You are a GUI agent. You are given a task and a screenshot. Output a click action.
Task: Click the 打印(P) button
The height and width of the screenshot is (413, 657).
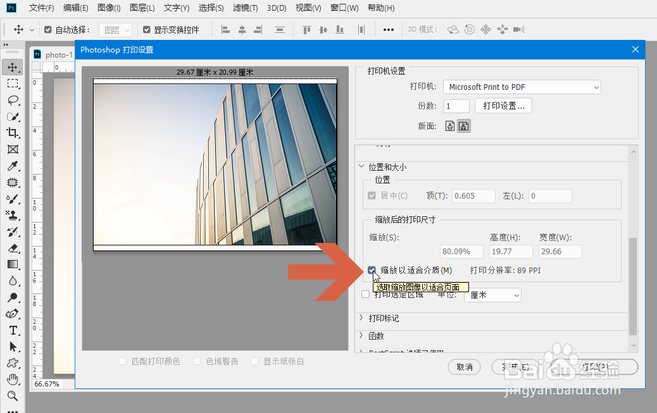point(594,367)
